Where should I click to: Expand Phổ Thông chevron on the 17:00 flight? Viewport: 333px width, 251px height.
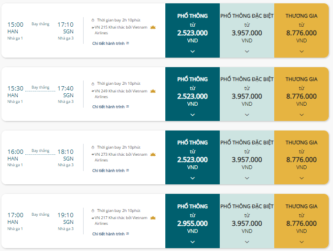point(193,241)
